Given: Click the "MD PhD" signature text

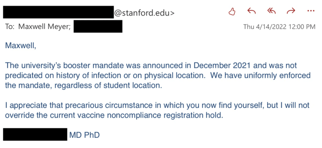Looking at the screenshot, I should tap(85, 135).
